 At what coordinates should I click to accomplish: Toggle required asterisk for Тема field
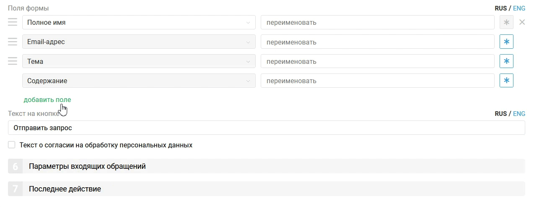pos(506,61)
